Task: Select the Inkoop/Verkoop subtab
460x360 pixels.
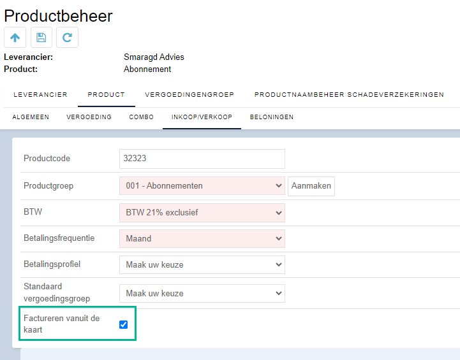Action: pos(202,117)
